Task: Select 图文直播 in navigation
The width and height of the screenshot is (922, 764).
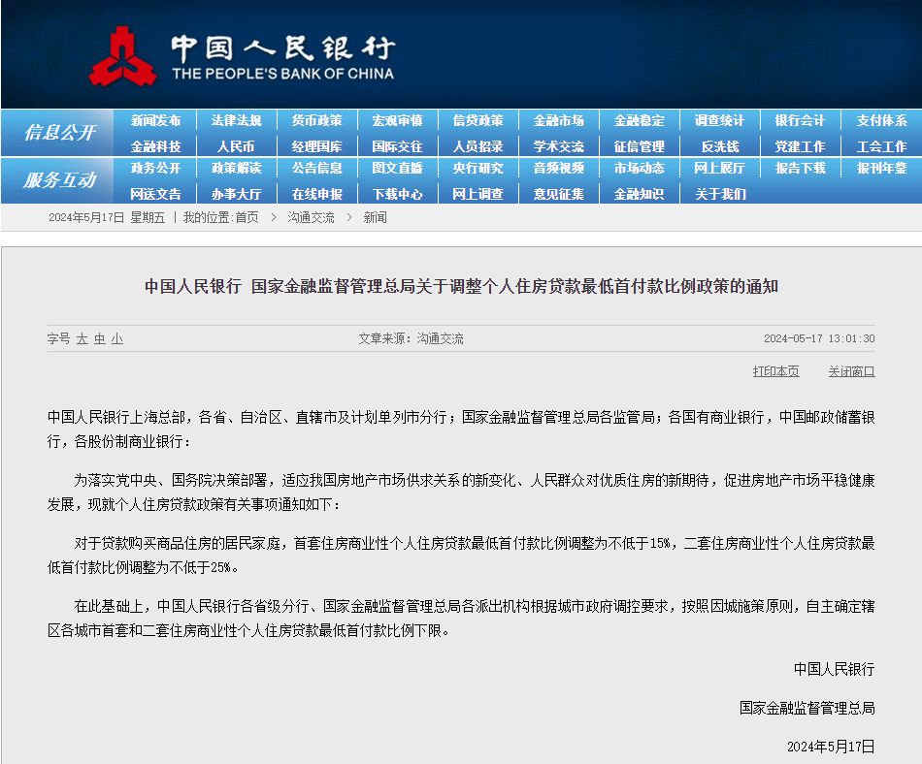Action: pyautogui.click(x=398, y=168)
